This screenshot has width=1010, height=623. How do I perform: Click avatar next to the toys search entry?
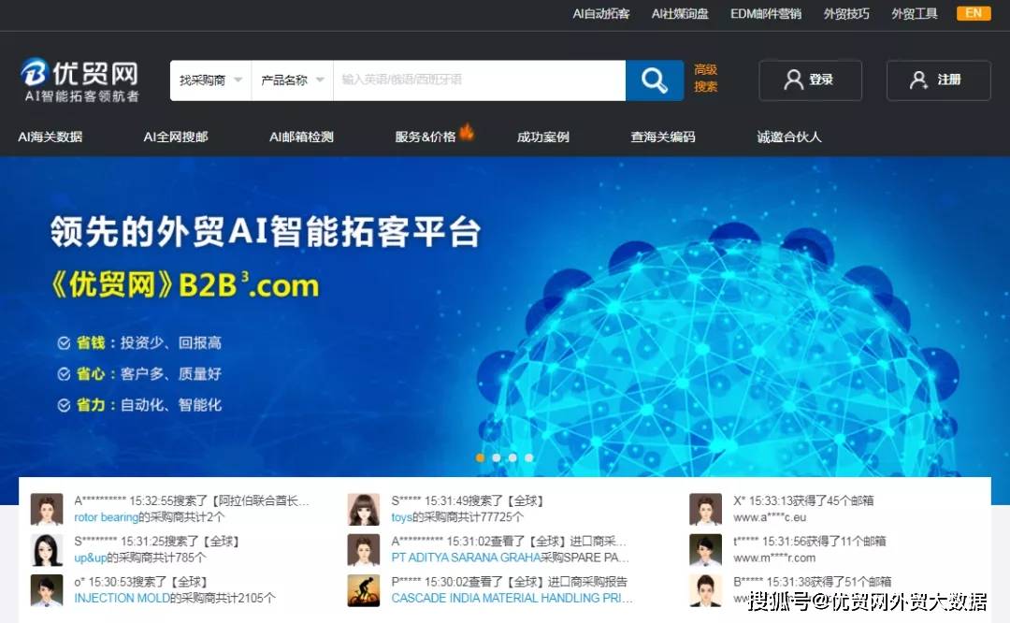[x=363, y=509]
